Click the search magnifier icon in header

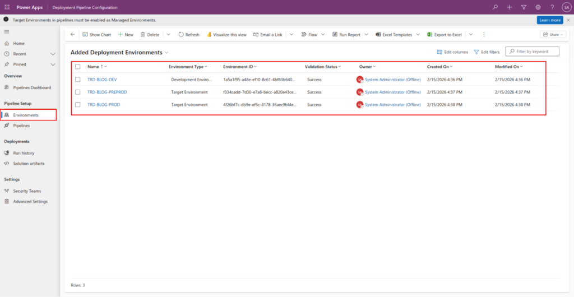494,7
